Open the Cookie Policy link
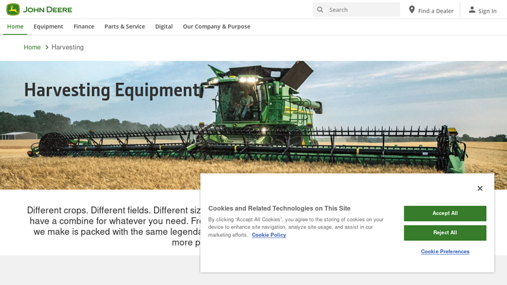Image resolution: width=507 pixels, height=285 pixels. click(269, 235)
